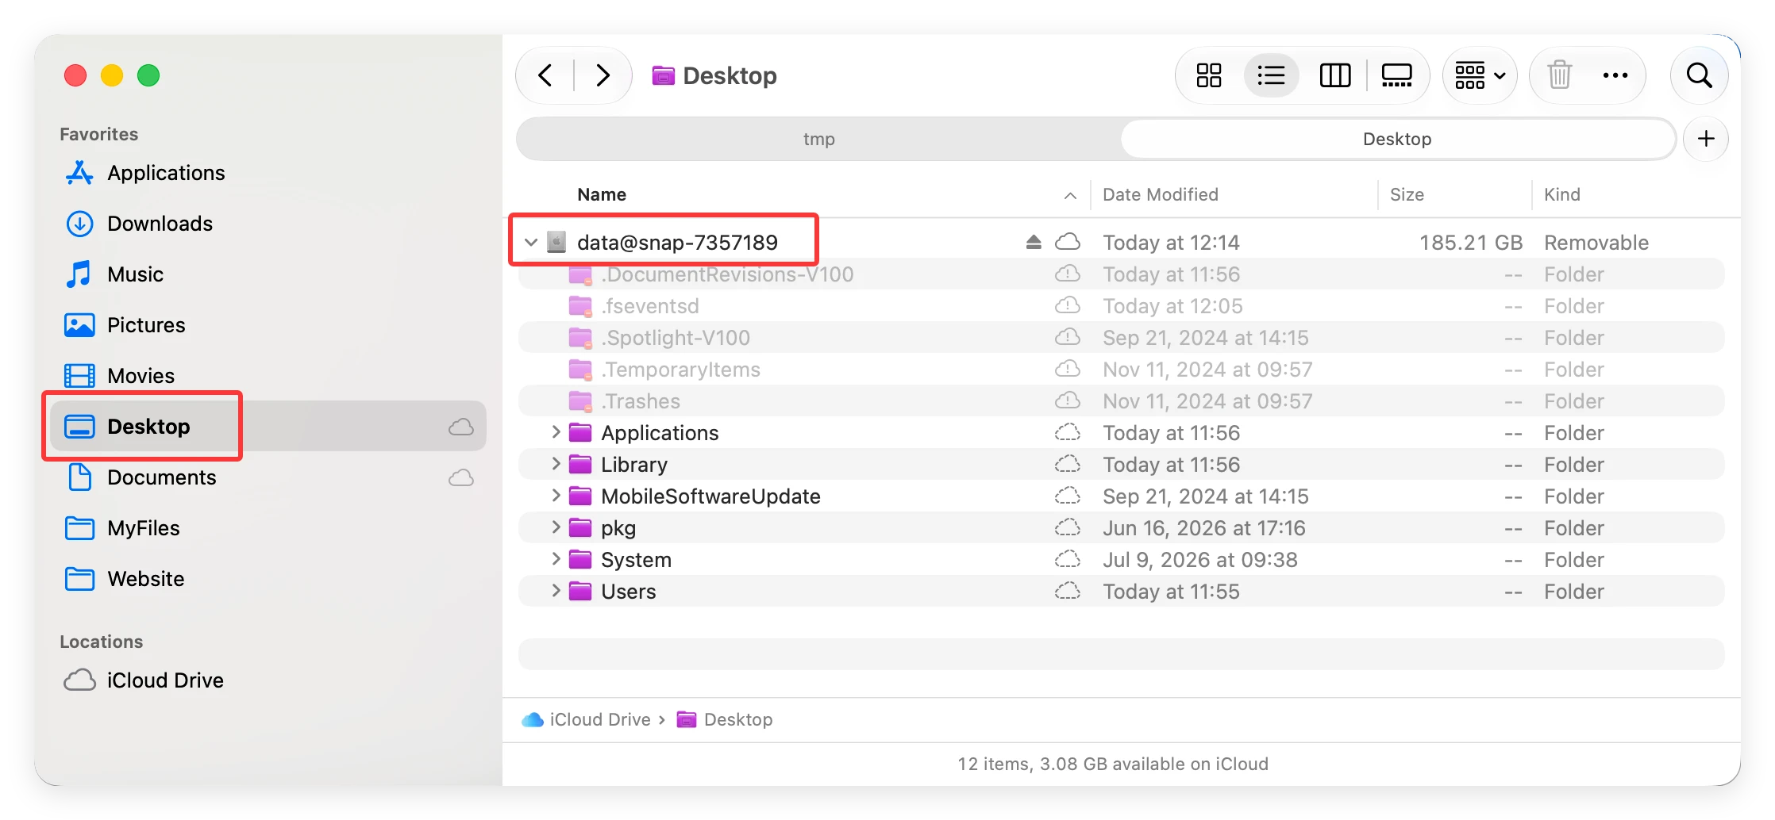Screen dimensions: 1775x820
Task: Click cloud icon on data@snap-7357189 row
Action: click(x=1068, y=241)
